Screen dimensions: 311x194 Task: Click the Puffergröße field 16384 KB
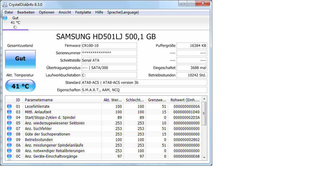192,46
